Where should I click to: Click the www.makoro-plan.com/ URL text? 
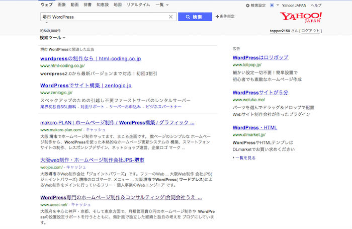[61, 130]
